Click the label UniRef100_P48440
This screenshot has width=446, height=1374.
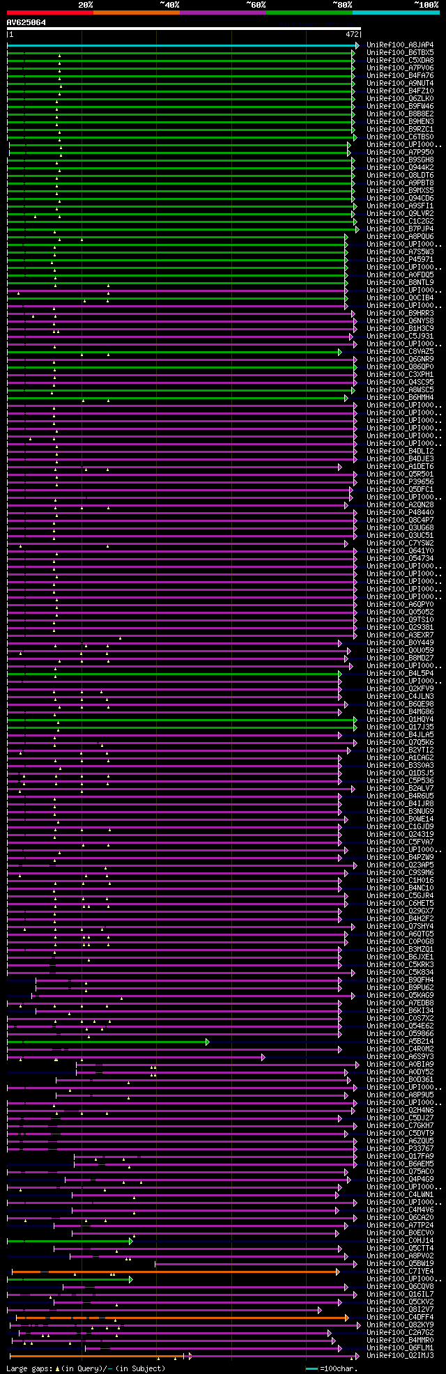(x=400, y=513)
